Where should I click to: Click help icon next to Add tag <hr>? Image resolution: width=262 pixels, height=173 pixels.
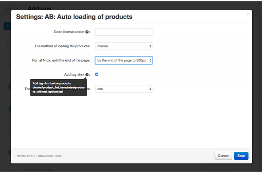click(x=87, y=75)
